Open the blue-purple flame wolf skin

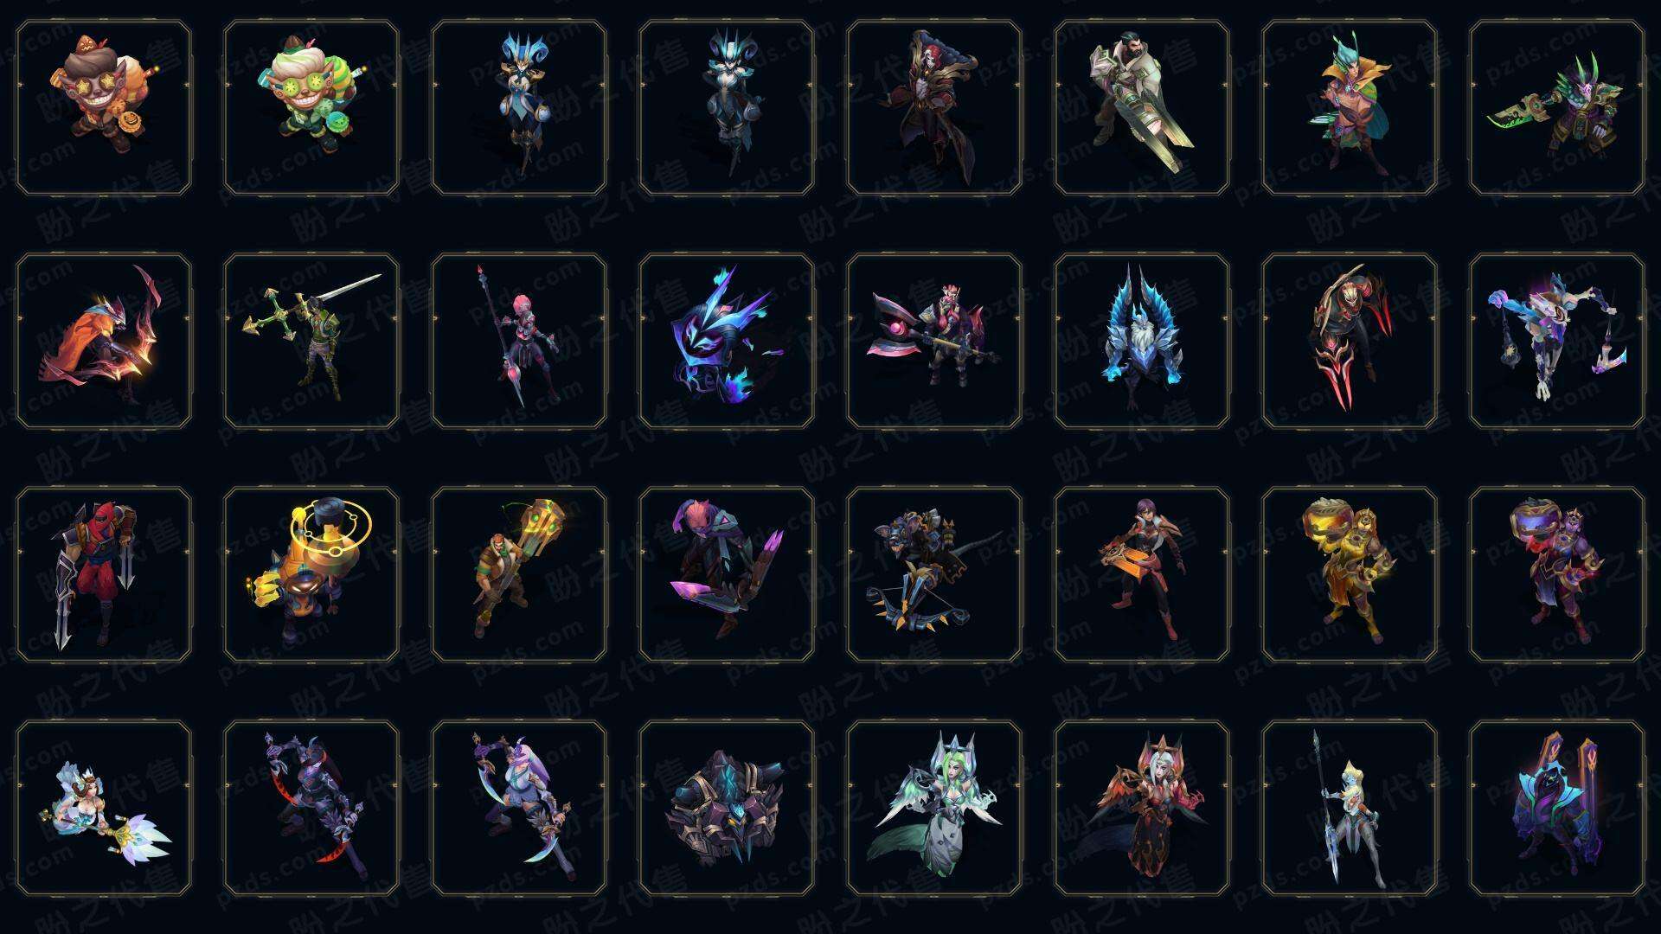tap(727, 341)
